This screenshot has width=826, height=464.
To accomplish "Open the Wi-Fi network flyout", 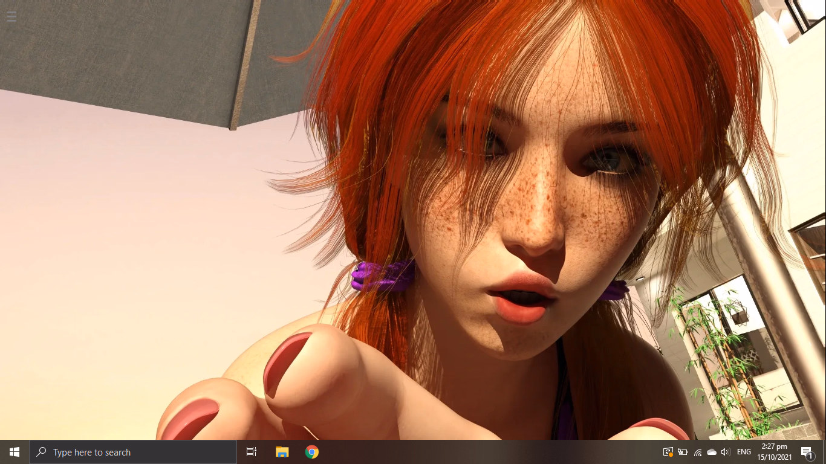I will pos(698,452).
